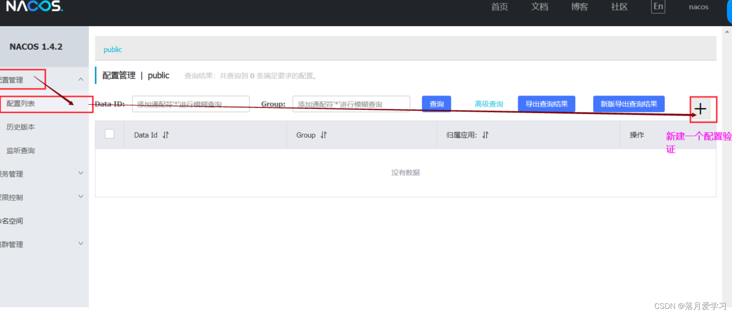Viewport: 732px width, 314px height.
Task: Open 社区 in the top navigation
Action: 619,7
